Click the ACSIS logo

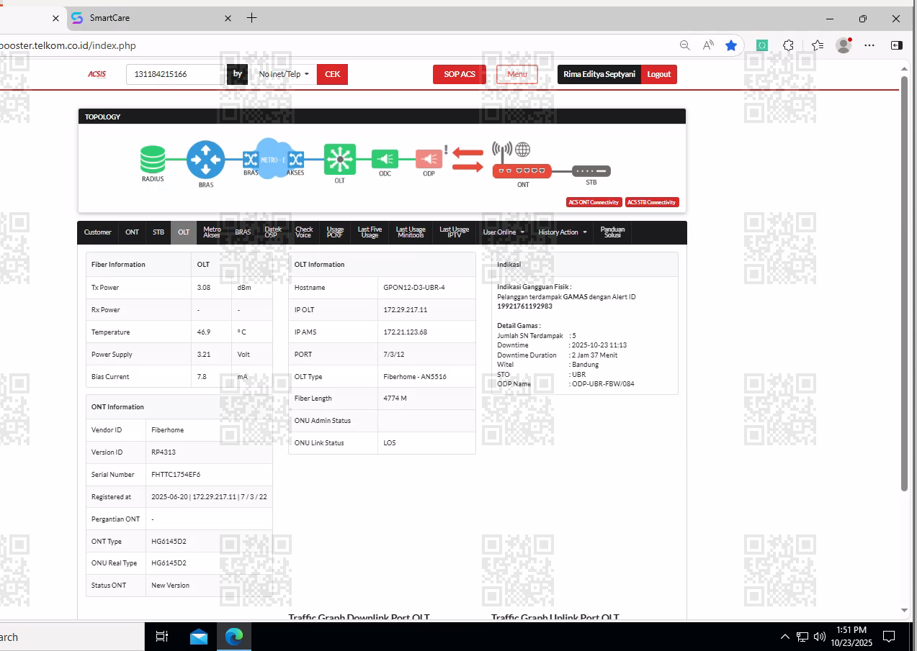click(x=97, y=74)
